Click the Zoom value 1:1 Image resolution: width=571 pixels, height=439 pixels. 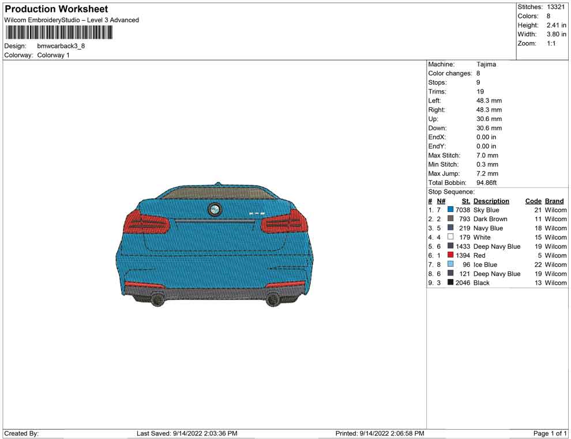click(551, 43)
